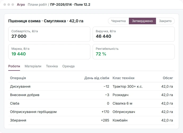This screenshot has width=183, height=133.
Task: Set the plan status to Чернетка
Action: 118,21
